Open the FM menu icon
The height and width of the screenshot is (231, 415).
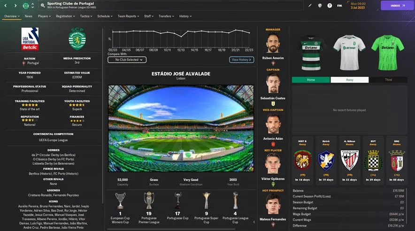(x=339, y=6)
